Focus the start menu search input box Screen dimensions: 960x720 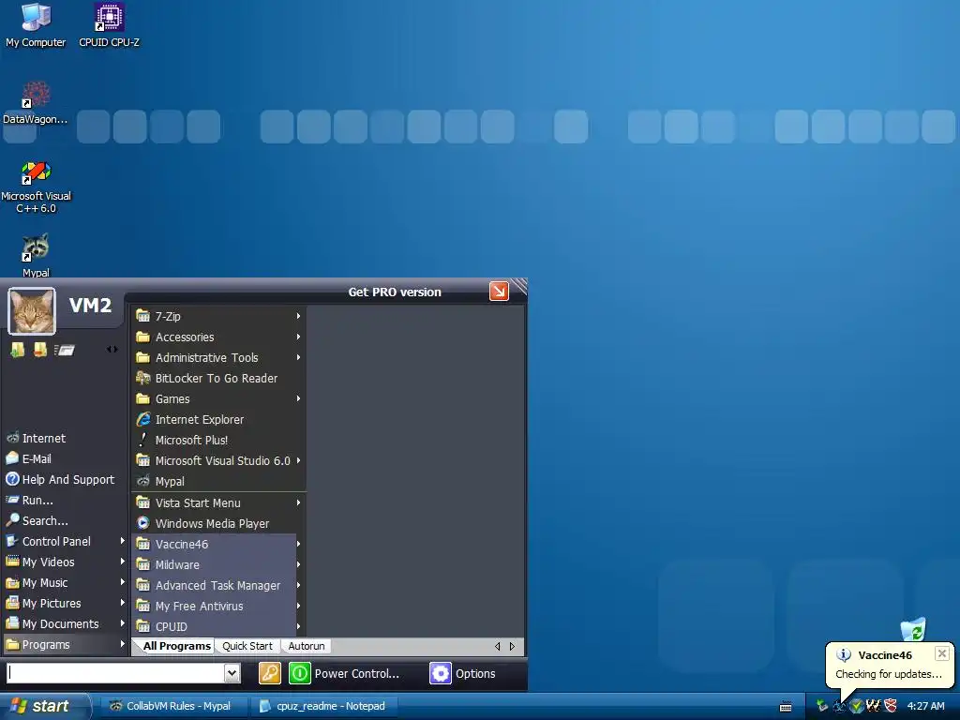115,673
